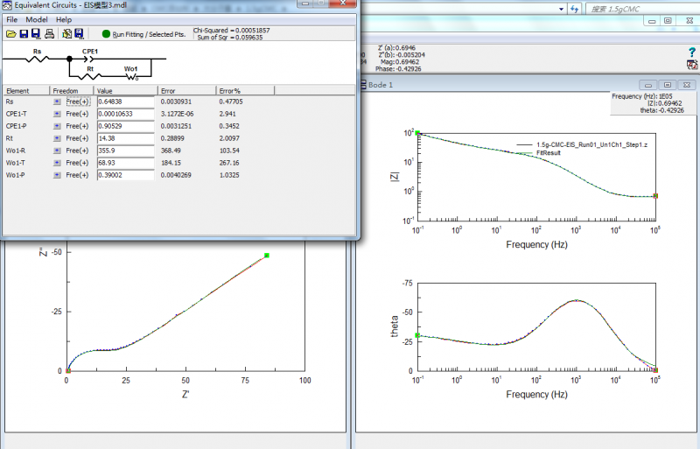Click the Element column header
Image resolution: width=700 pixels, height=449 pixels.
pos(26,91)
